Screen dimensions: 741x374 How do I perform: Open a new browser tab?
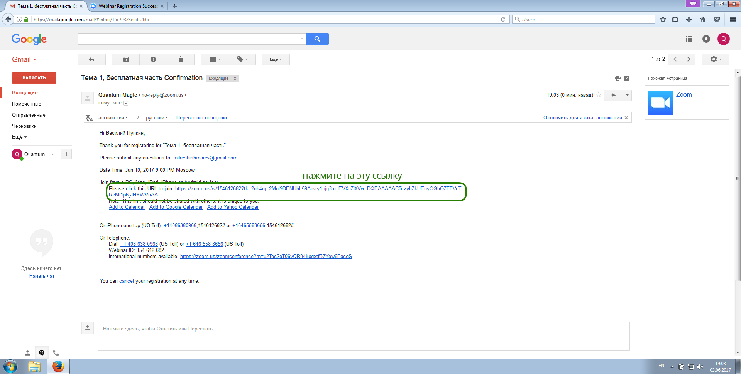tap(175, 6)
